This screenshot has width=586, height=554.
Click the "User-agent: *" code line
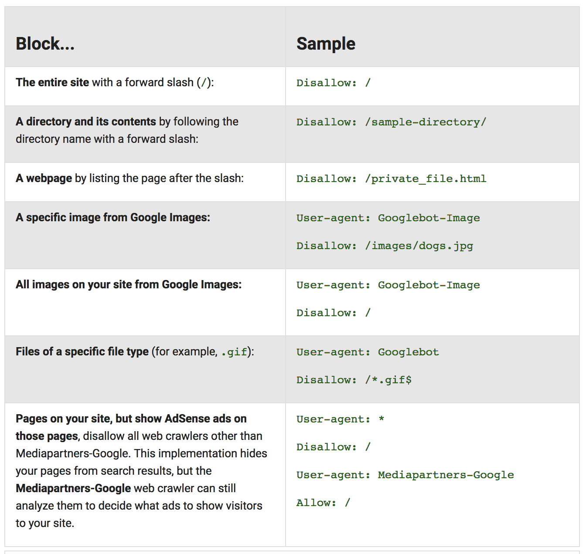(340, 419)
